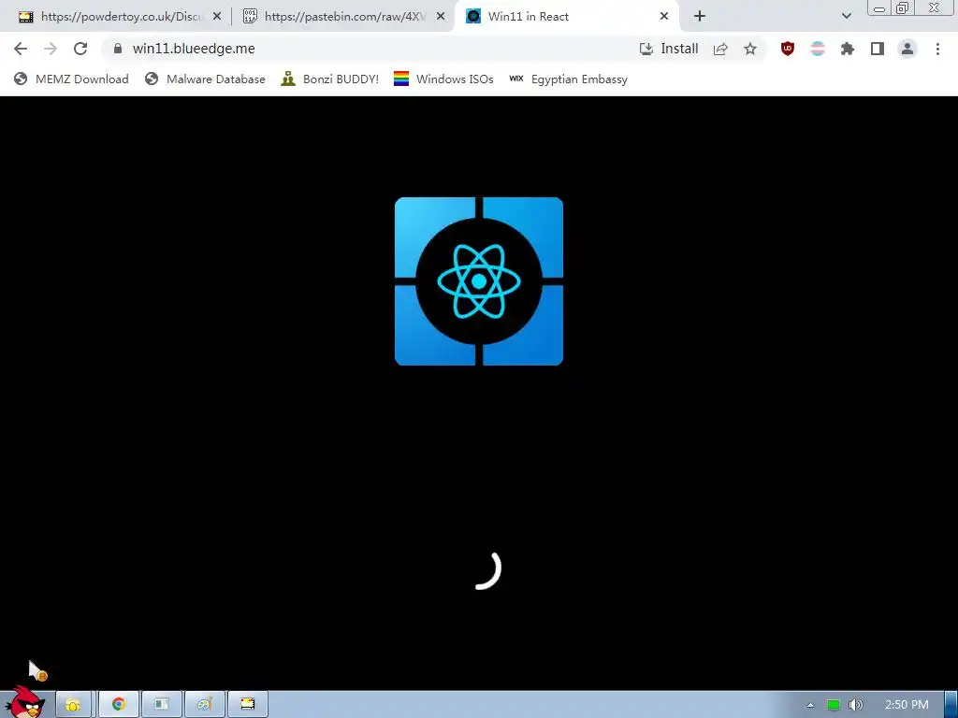Restore down the Chrome window

(902, 7)
